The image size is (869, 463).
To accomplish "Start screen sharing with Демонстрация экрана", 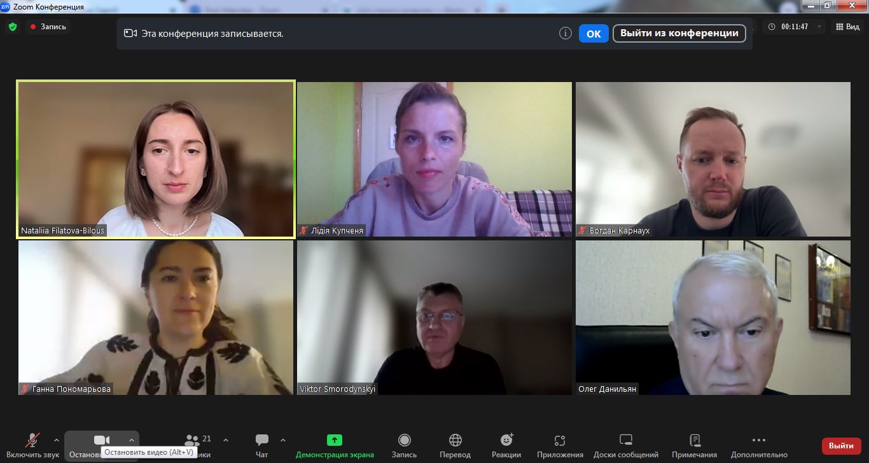I will tap(335, 445).
